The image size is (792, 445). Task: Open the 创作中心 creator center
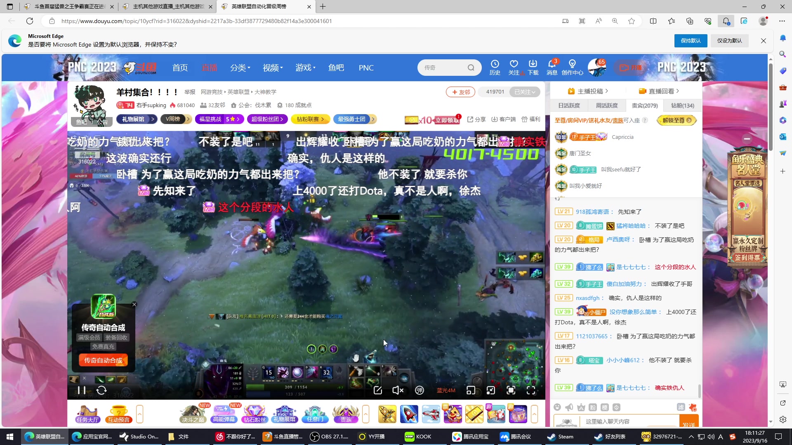tap(572, 67)
